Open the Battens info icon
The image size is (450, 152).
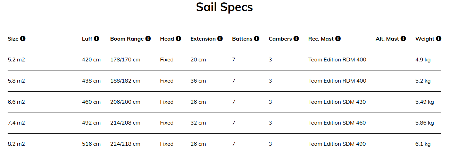pos(257,39)
